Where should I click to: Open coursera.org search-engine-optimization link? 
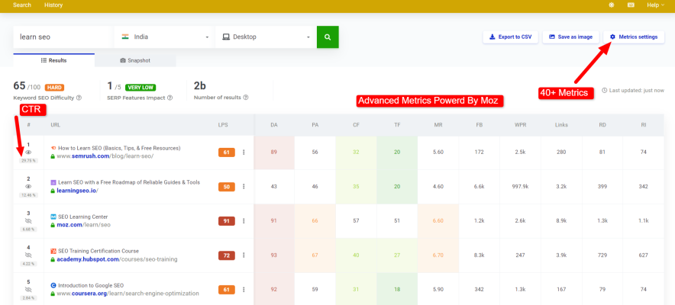point(128,294)
